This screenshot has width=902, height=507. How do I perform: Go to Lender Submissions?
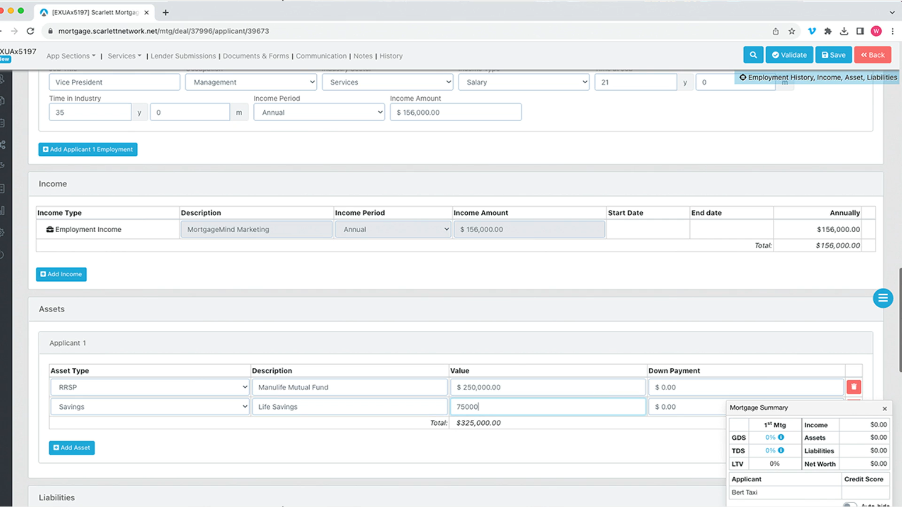[x=183, y=56]
